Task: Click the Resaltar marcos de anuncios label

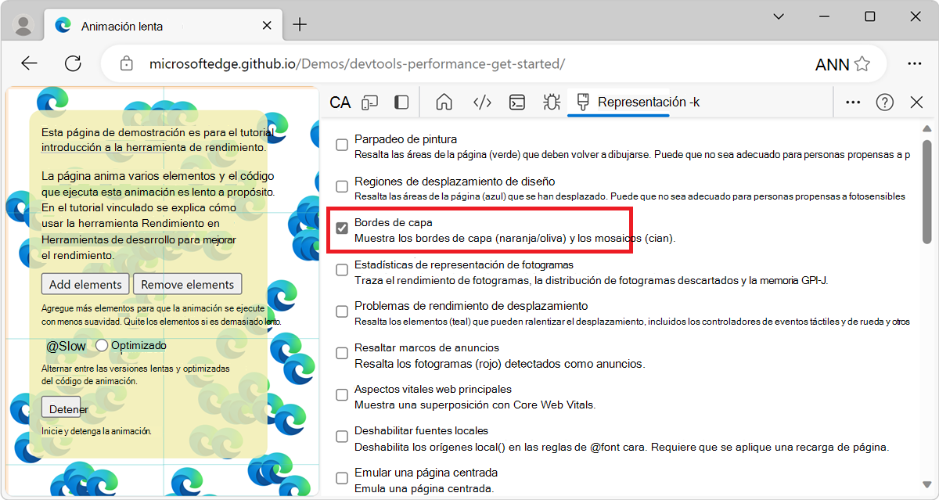Action: click(x=426, y=347)
